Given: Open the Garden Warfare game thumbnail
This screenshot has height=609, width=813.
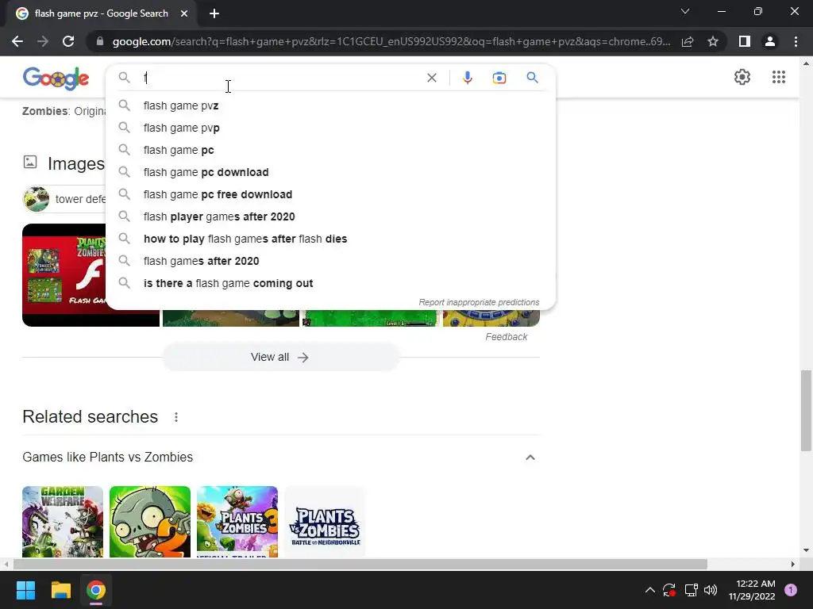Looking at the screenshot, I should coord(63,522).
